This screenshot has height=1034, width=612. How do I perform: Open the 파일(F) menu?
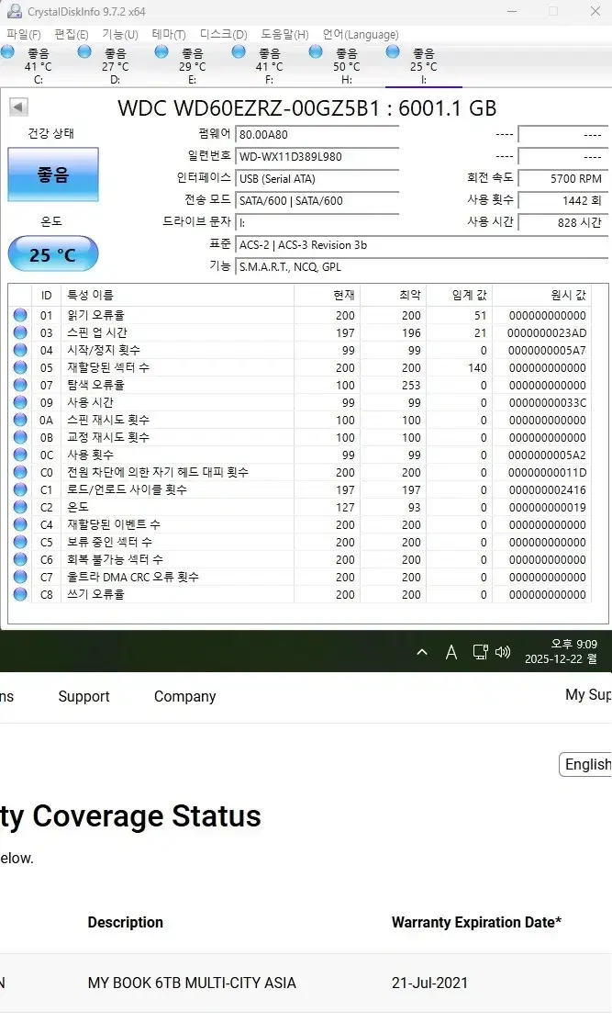pyautogui.click(x=24, y=34)
